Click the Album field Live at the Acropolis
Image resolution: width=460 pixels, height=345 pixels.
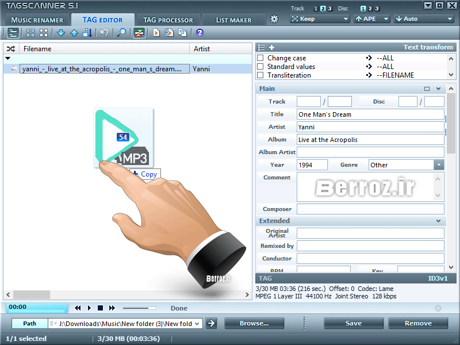370,140
